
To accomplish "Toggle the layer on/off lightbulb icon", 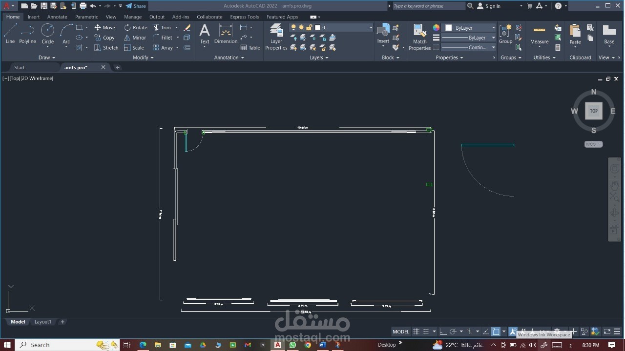I will (293, 28).
